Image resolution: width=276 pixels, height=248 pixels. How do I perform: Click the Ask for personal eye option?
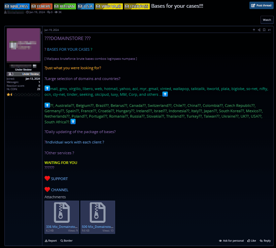231,241
